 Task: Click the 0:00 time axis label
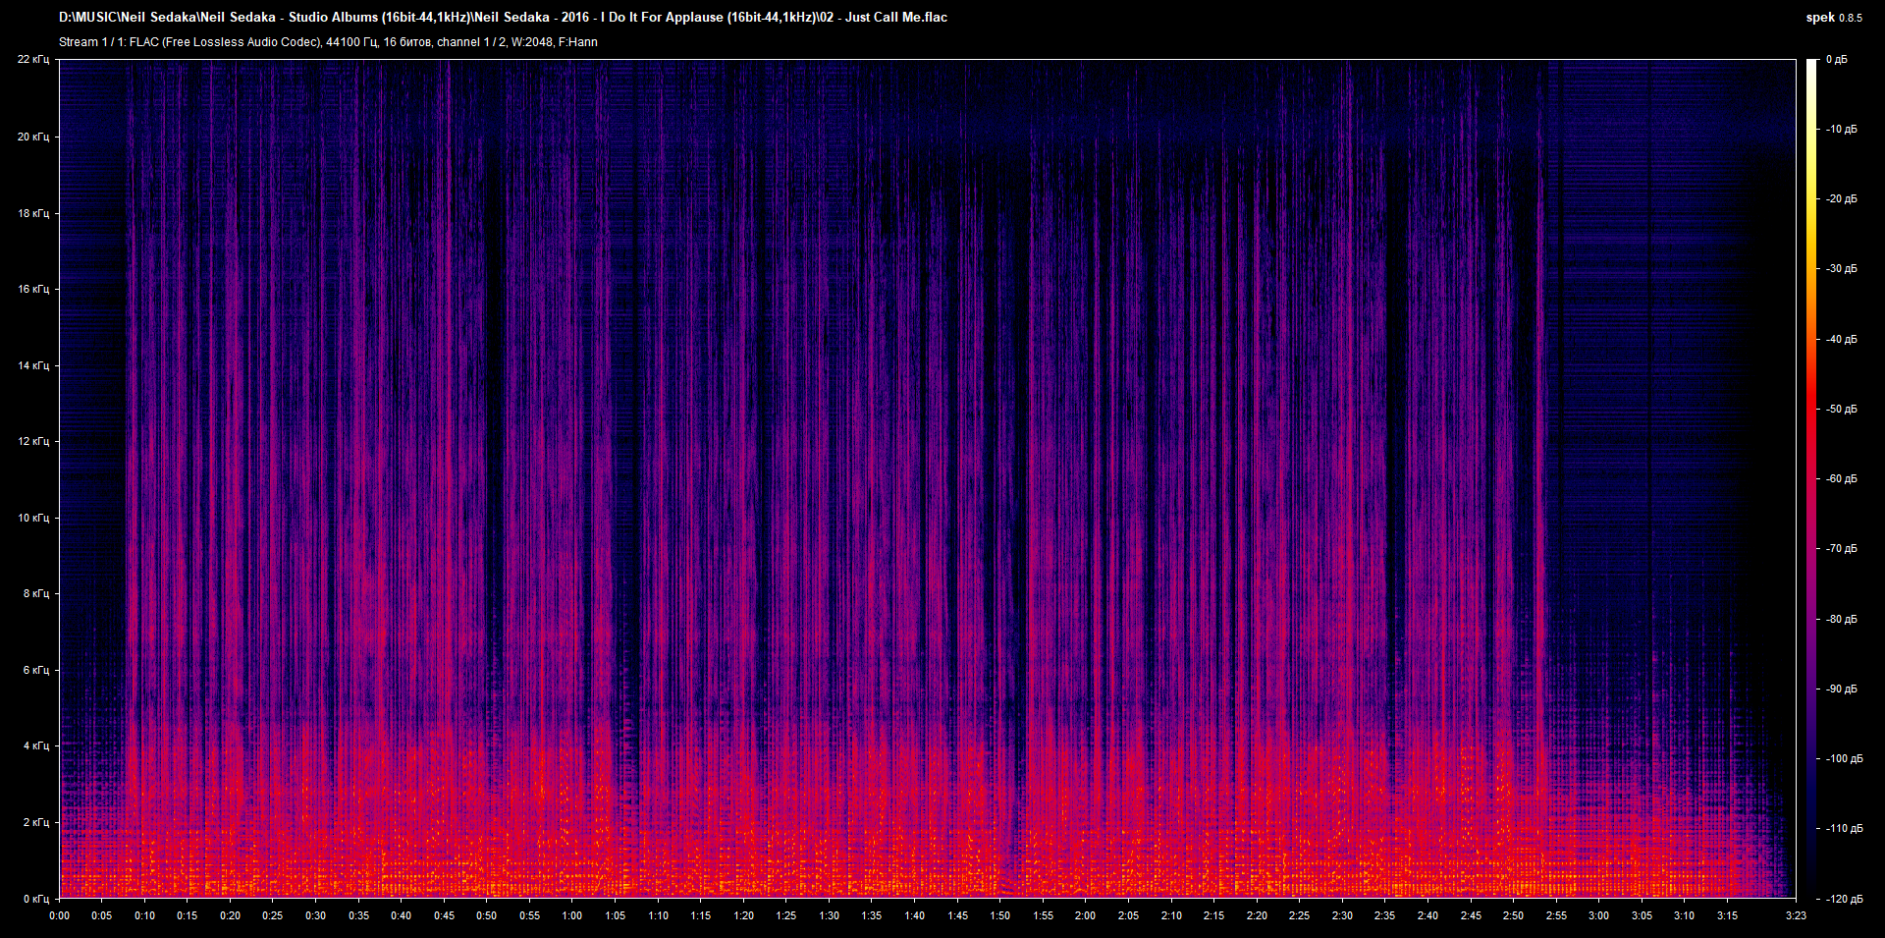(x=60, y=915)
